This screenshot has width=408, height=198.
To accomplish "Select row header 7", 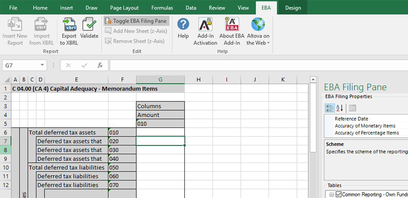I will click(x=6, y=141).
